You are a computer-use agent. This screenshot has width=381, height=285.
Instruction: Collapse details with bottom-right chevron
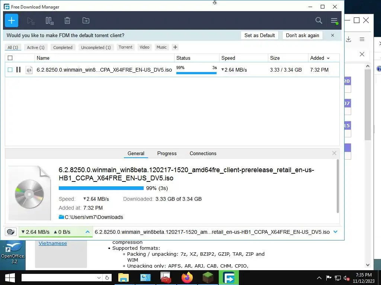pos(336,232)
